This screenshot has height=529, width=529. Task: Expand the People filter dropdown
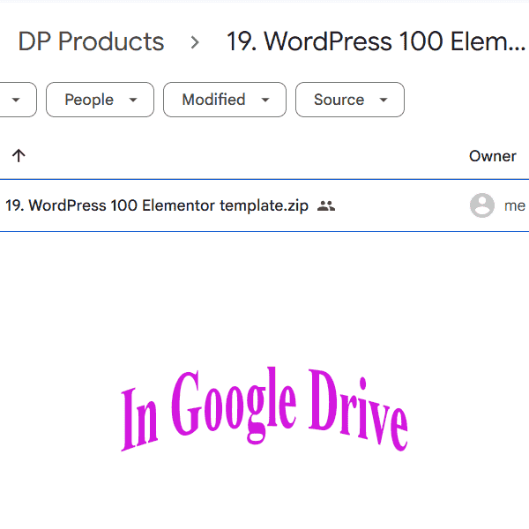100,100
